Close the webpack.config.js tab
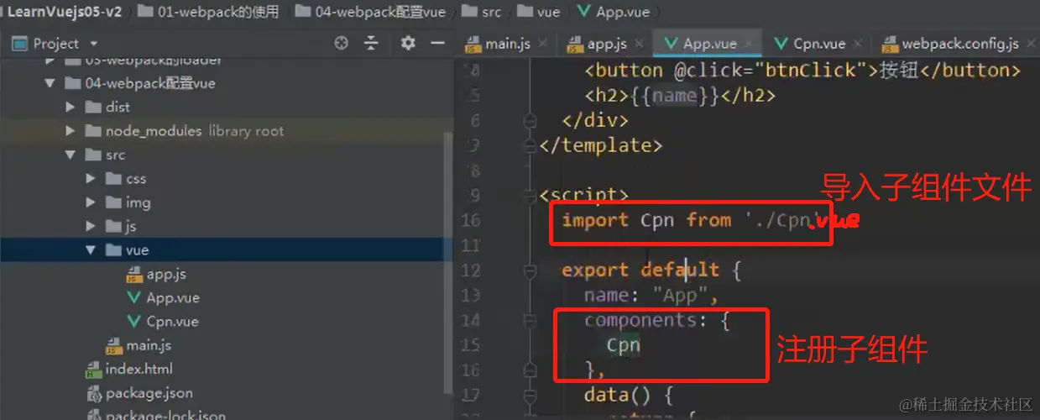The height and width of the screenshot is (420, 1040). point(1032,44)
